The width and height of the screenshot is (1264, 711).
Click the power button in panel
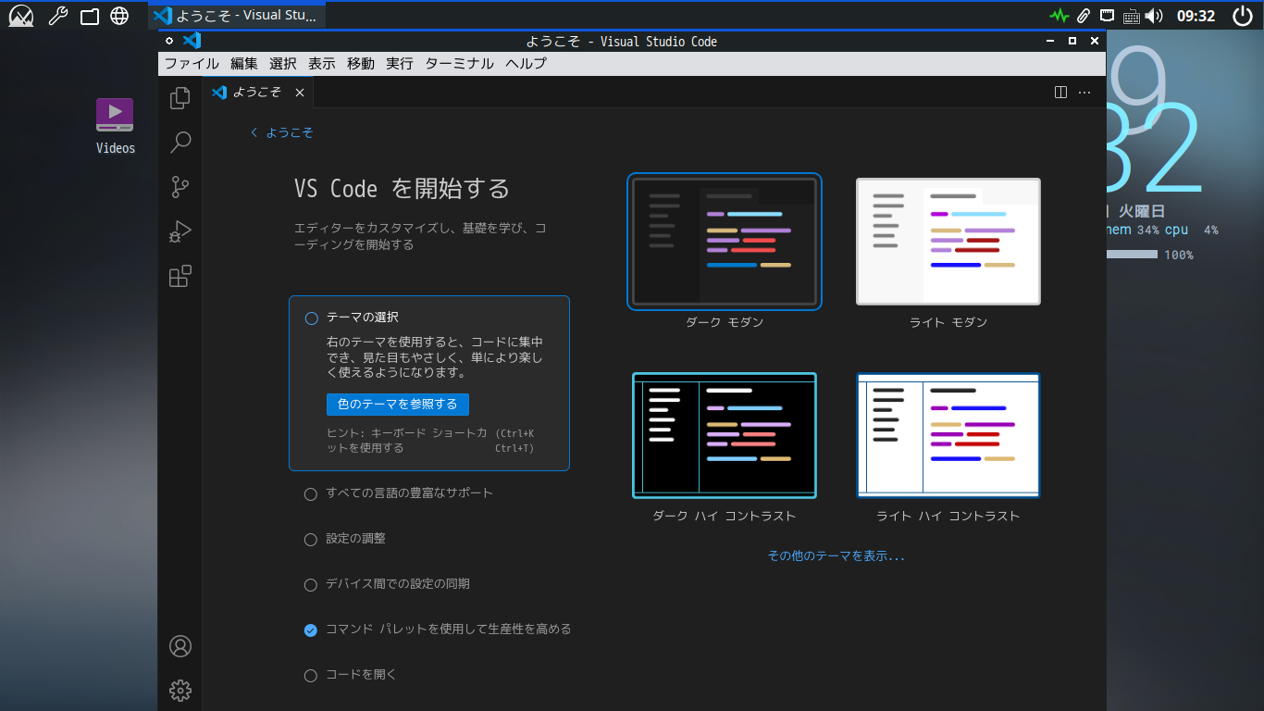[x=1242, y=16]
